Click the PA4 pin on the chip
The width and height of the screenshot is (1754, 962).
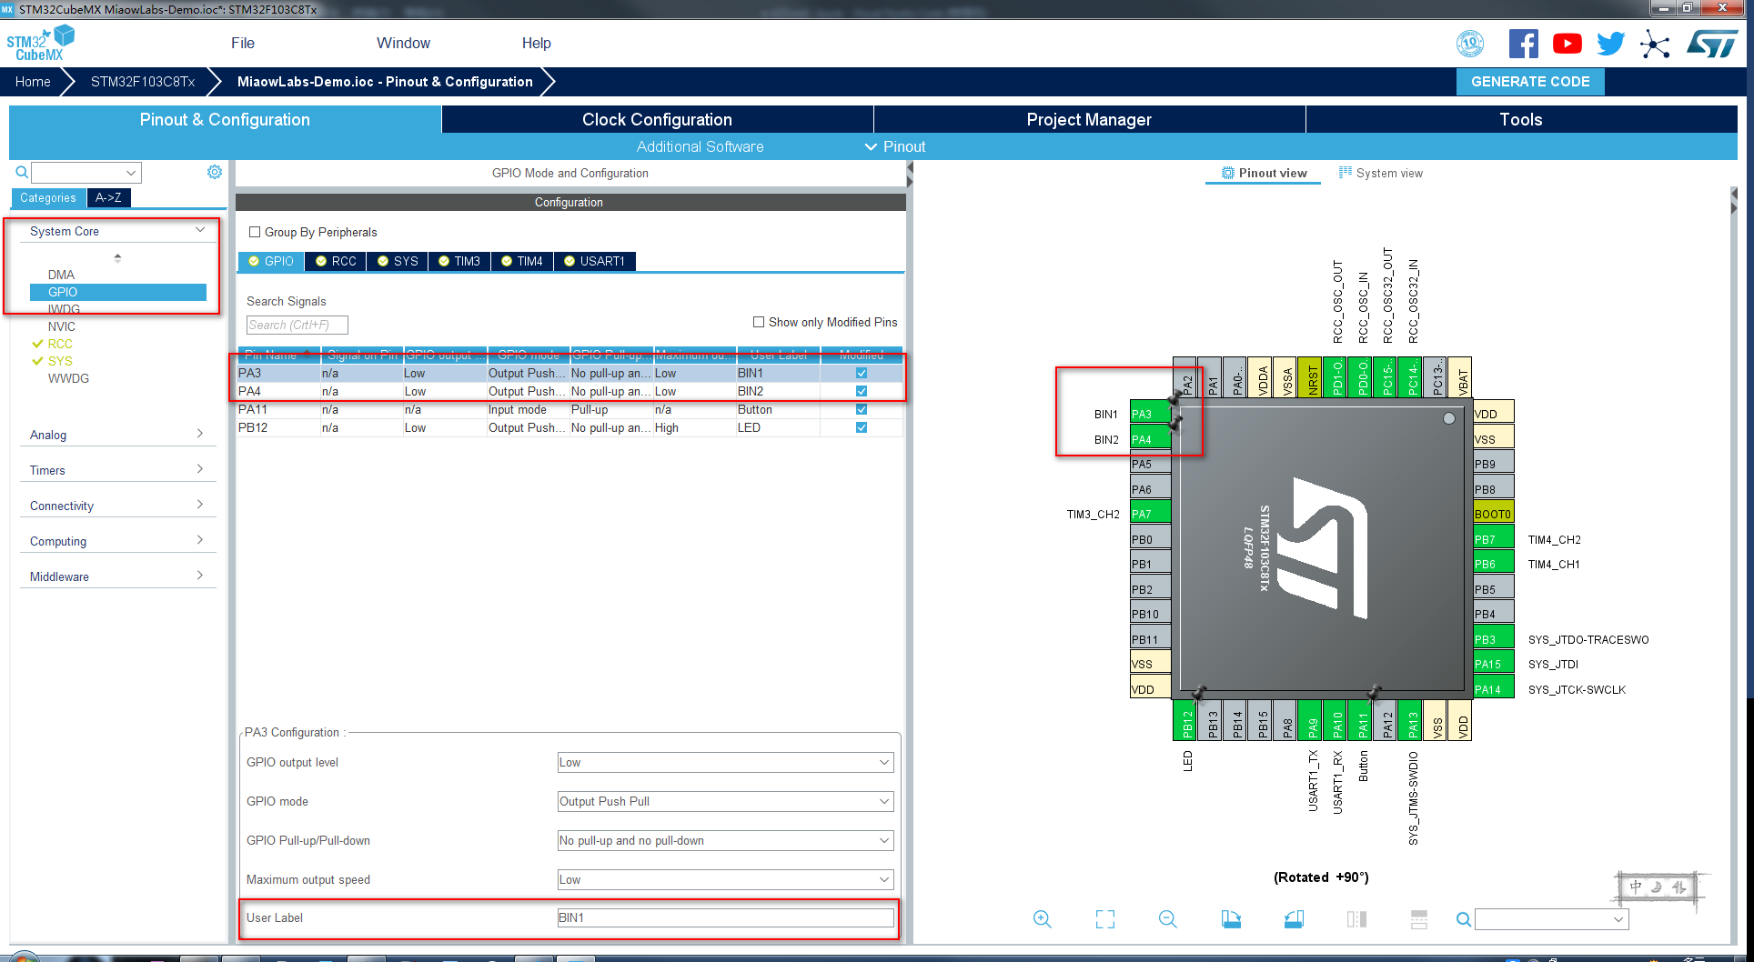coord(1150,439)
